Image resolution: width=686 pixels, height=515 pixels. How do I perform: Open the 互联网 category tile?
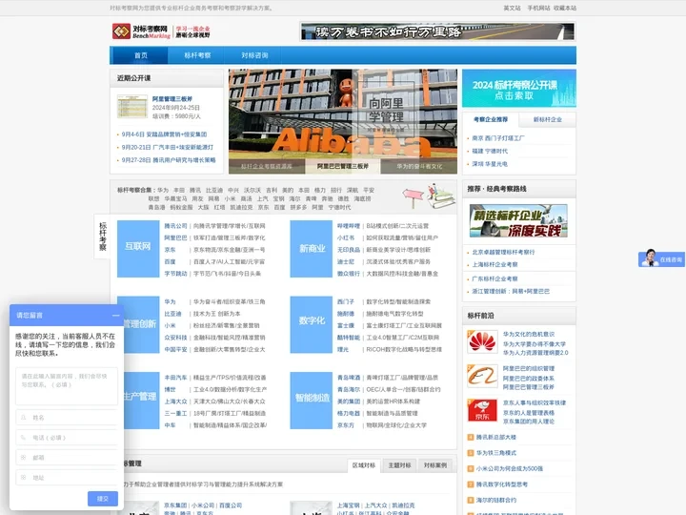pos(138,249)
